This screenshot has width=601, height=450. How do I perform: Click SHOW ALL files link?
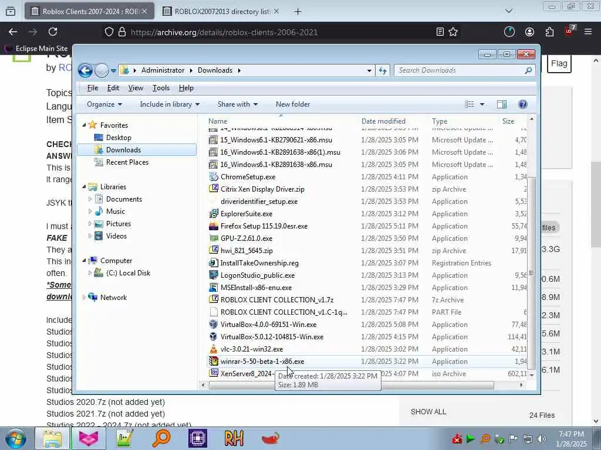point(428,412)
